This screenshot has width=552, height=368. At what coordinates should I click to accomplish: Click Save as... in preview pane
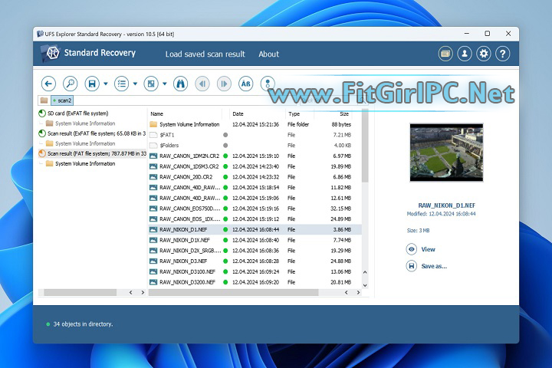coord(433,266)
